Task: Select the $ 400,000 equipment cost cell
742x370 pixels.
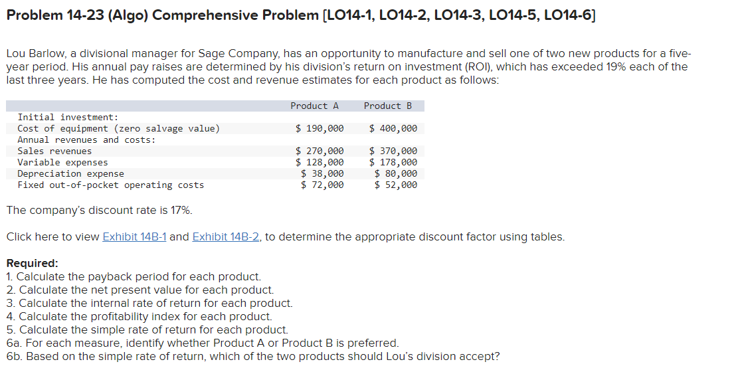Action: pyautogui.click(x=393, y=128)
